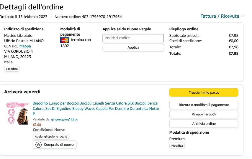This screenshot has height=159, width=252.
Task: Visit seller qinyongying123uu's page
Action: [64, 119]
